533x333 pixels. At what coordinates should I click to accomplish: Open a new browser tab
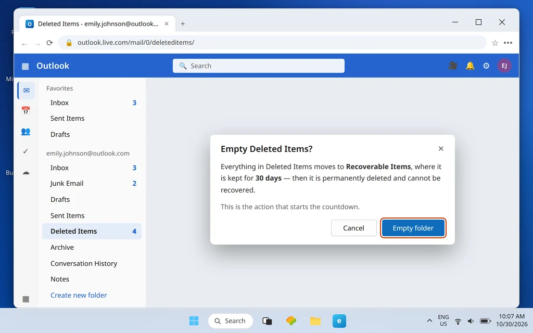(183, 24)
